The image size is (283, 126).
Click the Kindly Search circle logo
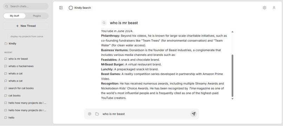71,8
